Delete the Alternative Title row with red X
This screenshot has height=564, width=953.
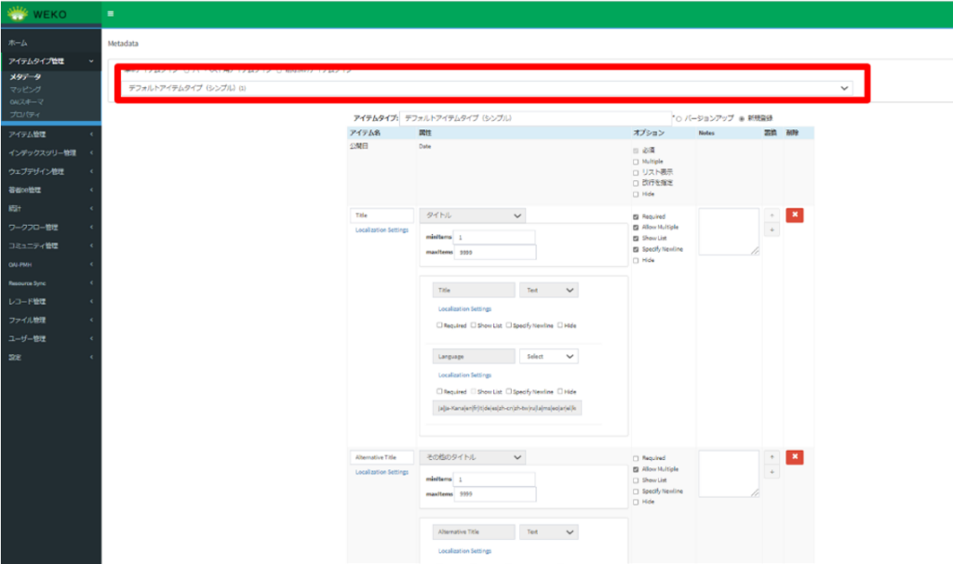(x=794, y=457)
